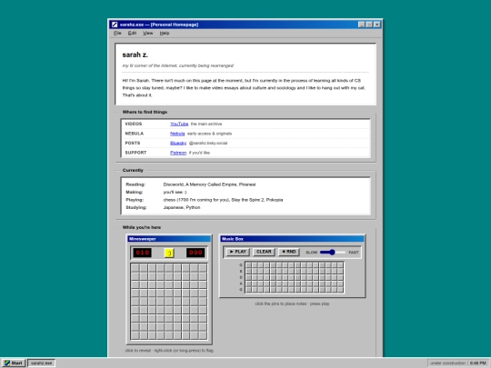Select the sarahz.exe taskbar button
The image size is (491, 368).
(41, 363)
